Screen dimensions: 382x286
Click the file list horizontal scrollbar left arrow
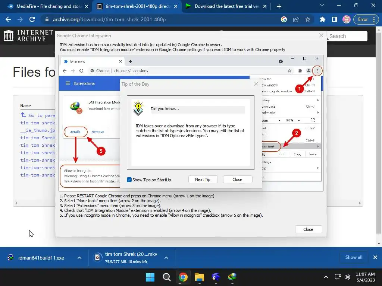(16, 203)
